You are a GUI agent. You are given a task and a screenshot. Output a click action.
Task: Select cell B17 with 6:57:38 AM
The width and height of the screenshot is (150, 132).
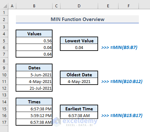(x=34, y=122)
